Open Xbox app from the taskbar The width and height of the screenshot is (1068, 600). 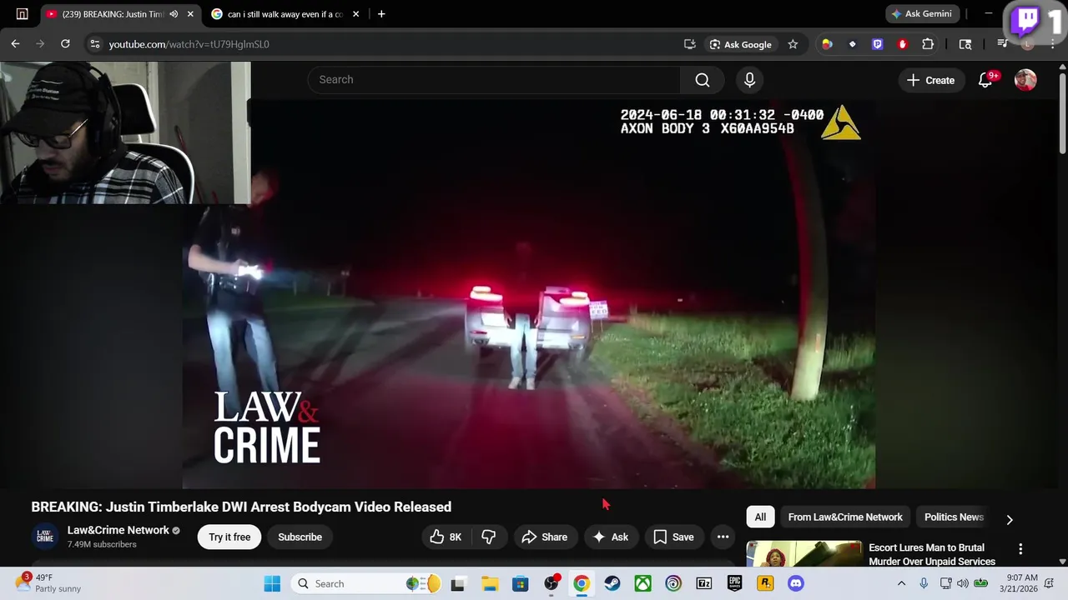[x=642, y=584]
